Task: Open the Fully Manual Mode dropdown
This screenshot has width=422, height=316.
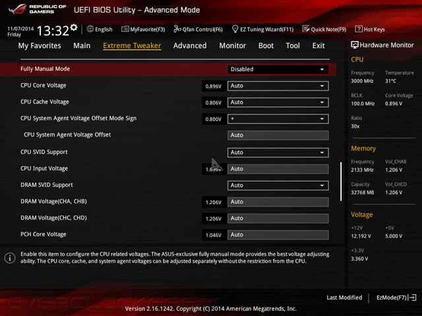Action: coord(278,69)
